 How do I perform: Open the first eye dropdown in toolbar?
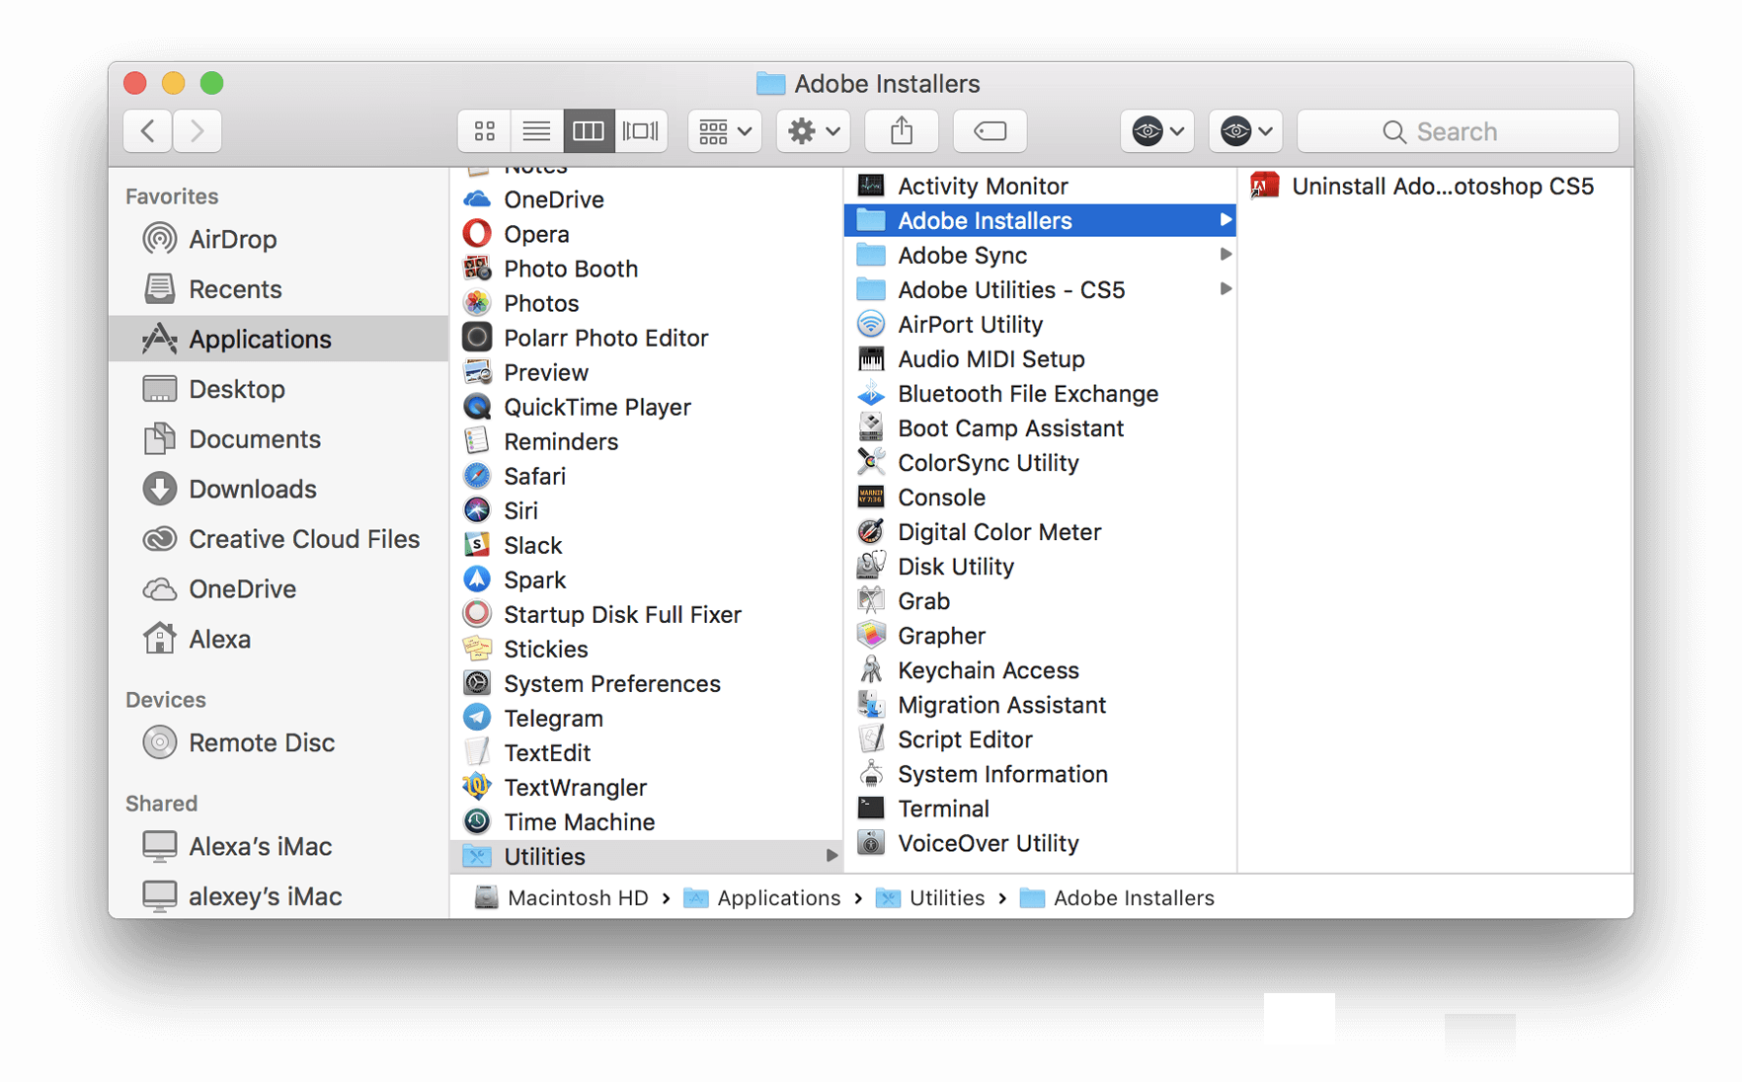tap(1157, 131)
